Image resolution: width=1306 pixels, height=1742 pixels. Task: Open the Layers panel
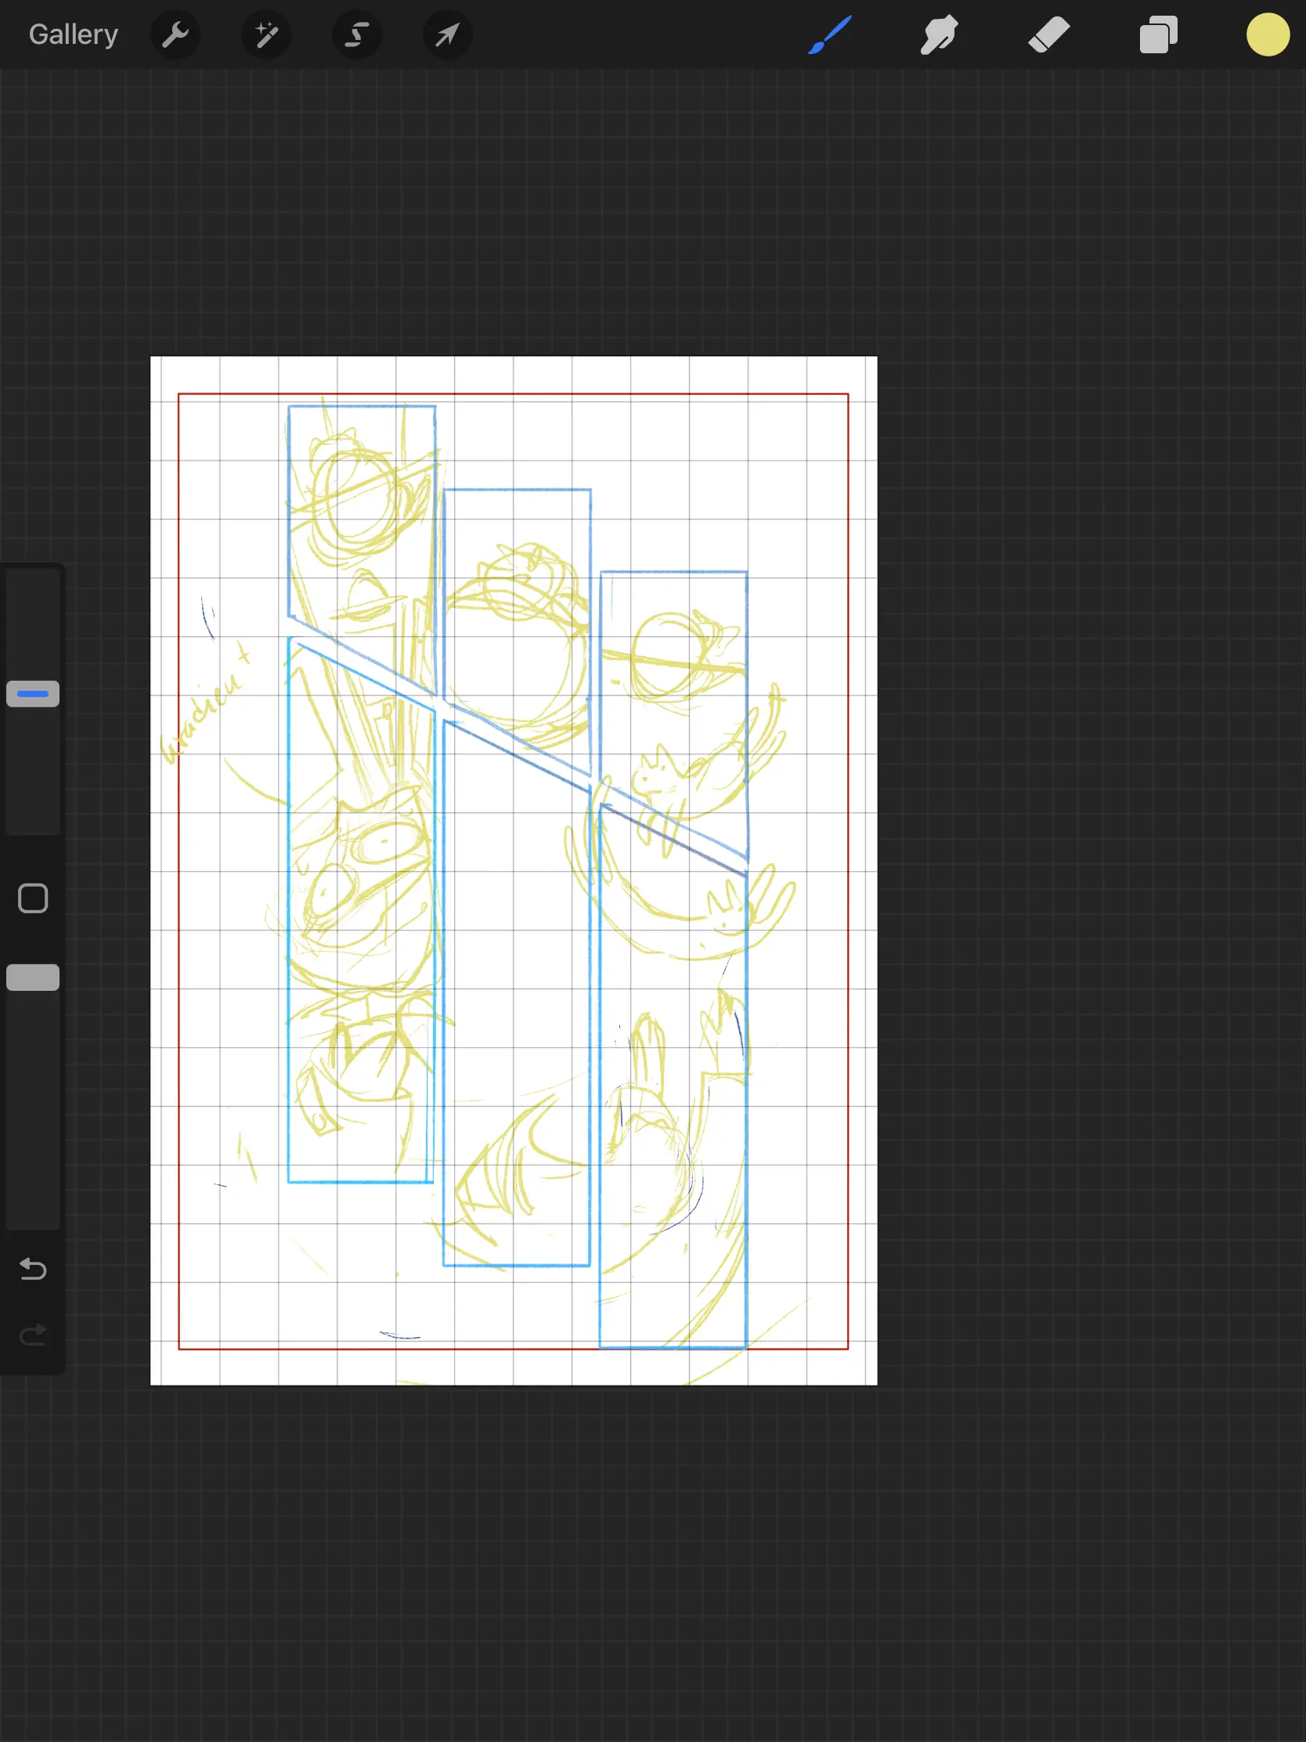point(1158,34)
